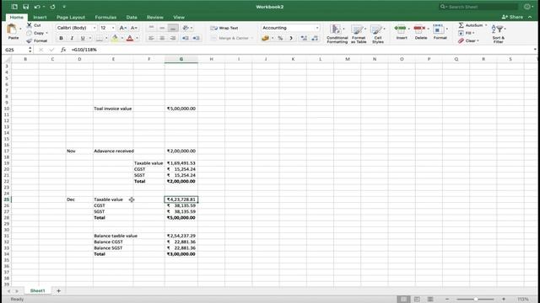The width and height of the screenshot is (540, 303).
Task: Click the increase decimal icon
Action: pos(304,38)
